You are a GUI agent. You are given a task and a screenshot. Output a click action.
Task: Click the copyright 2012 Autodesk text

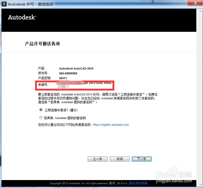(x=79, y=183)
